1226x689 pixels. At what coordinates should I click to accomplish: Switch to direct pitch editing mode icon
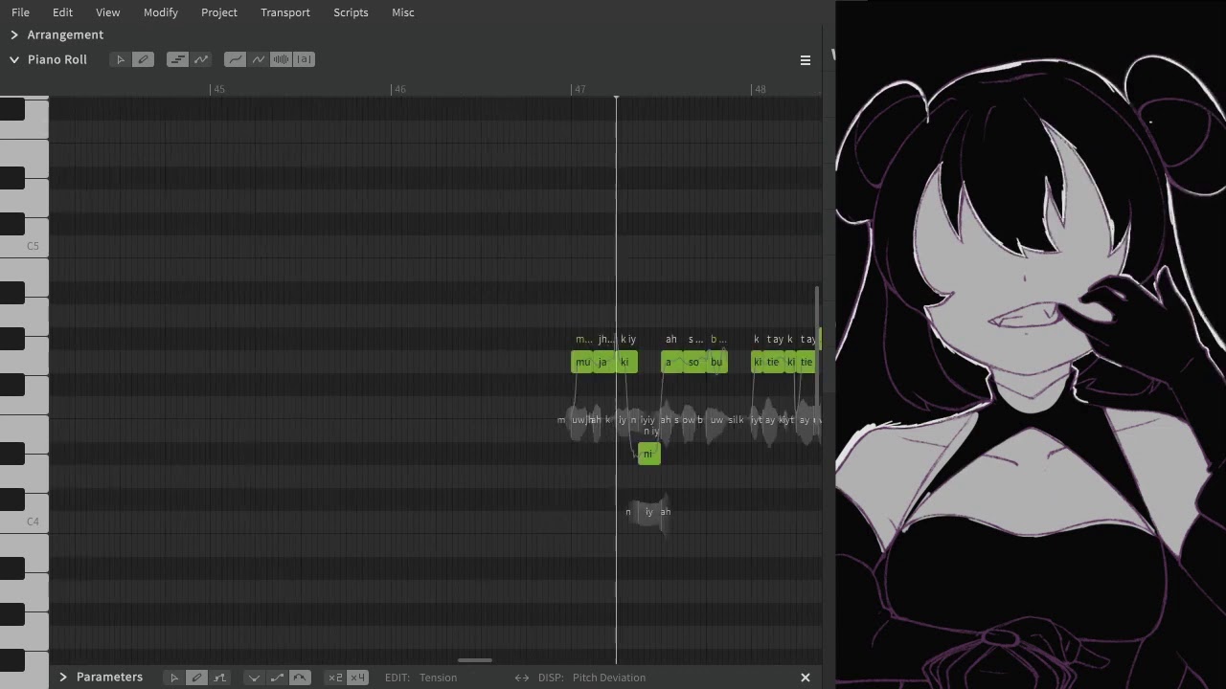coord(201,59)
